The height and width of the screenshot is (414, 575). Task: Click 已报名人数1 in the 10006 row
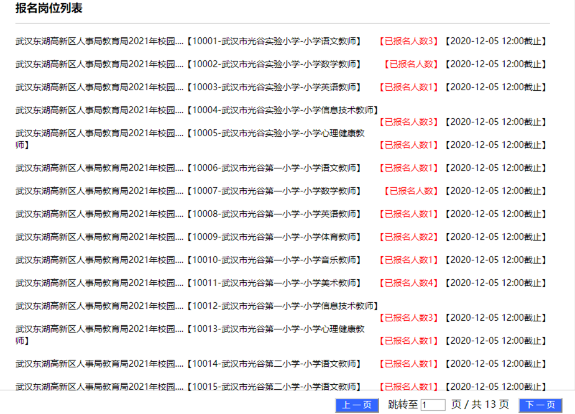[x=408, y=168]
